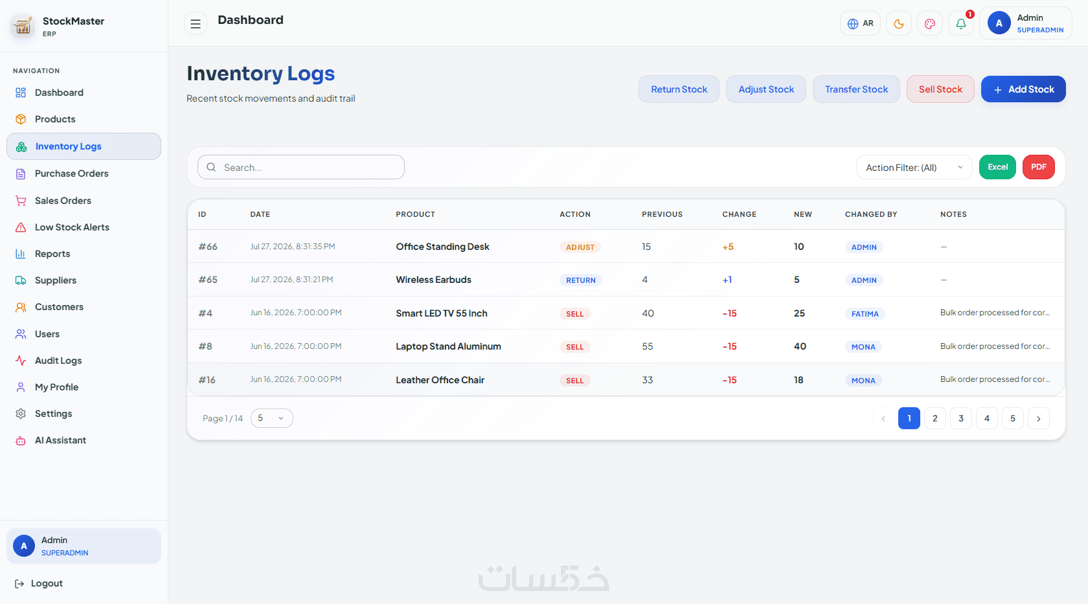Click the FATIMA changed-by badge
This screenshot has width=1088, height=604.
(865, 314)
